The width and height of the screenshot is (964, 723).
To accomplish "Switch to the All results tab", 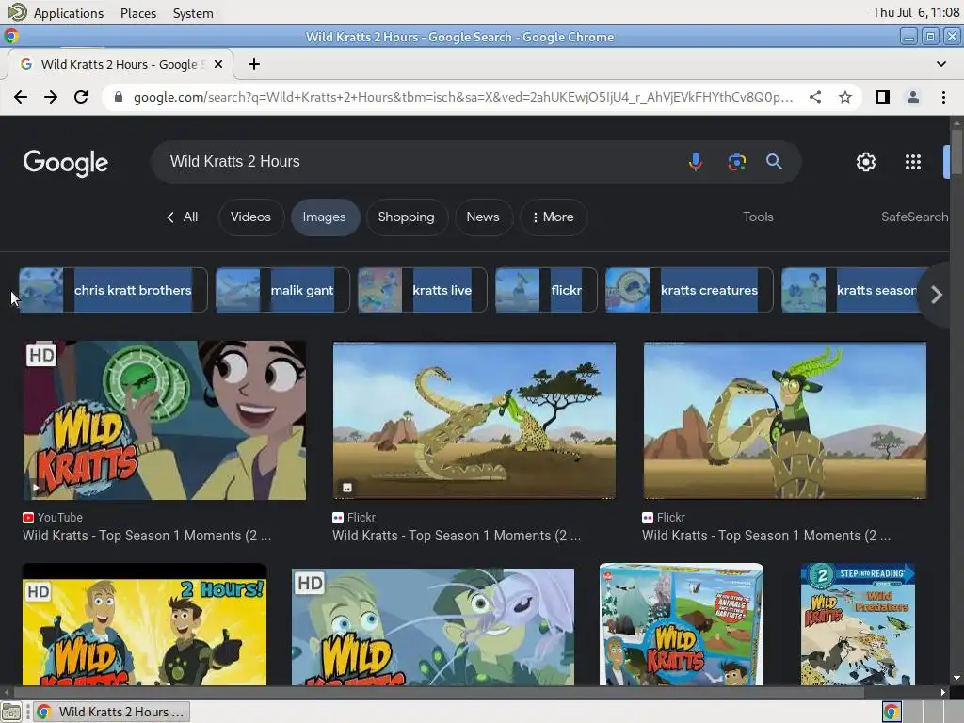I will pos(183,217).
